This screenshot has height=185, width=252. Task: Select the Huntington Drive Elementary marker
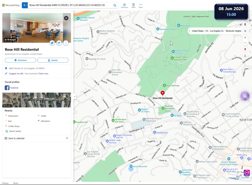tap(144, 119)
